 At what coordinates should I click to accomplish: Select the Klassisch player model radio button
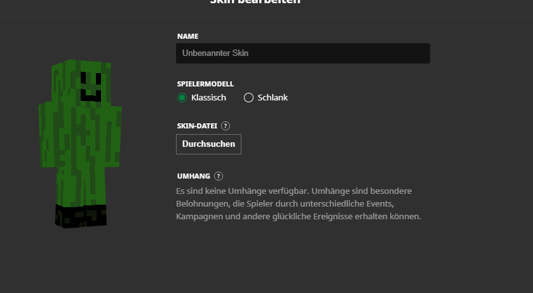click(182, 98)
